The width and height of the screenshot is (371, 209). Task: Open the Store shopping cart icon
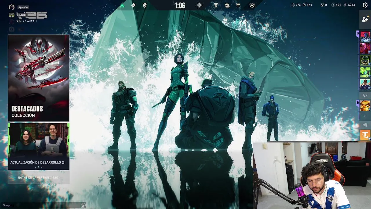(238, 5)
